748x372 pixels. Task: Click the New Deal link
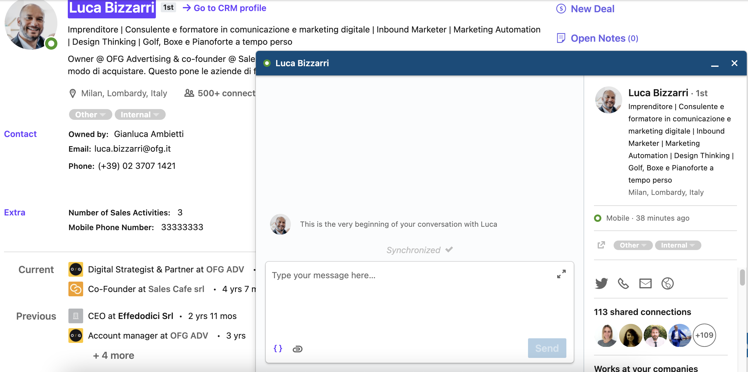[592, 9]
